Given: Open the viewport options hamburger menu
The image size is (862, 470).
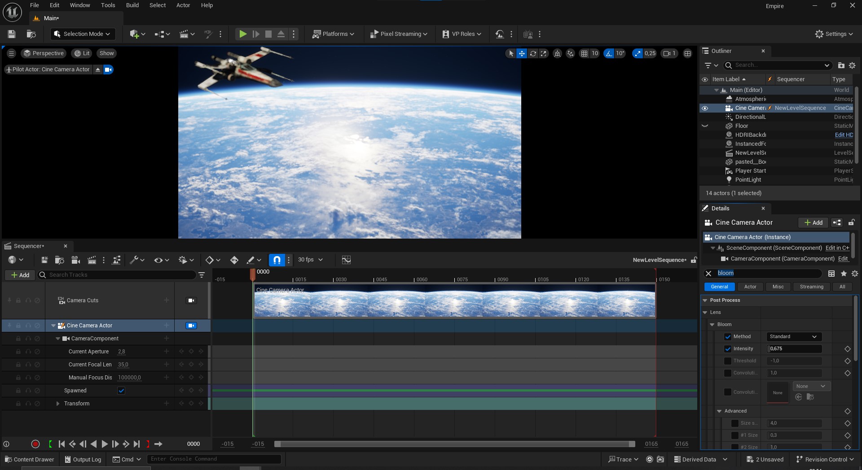Looking at the screenshot, I should 12,53.
